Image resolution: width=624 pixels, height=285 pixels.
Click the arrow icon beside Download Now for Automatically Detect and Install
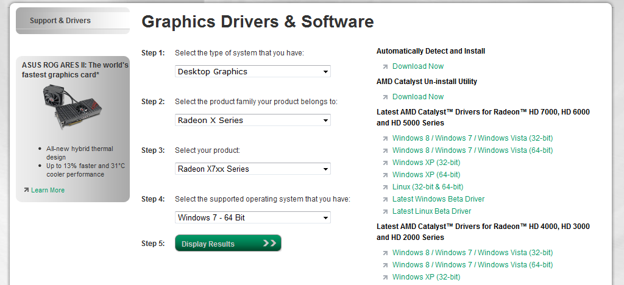tap(385, 67)
